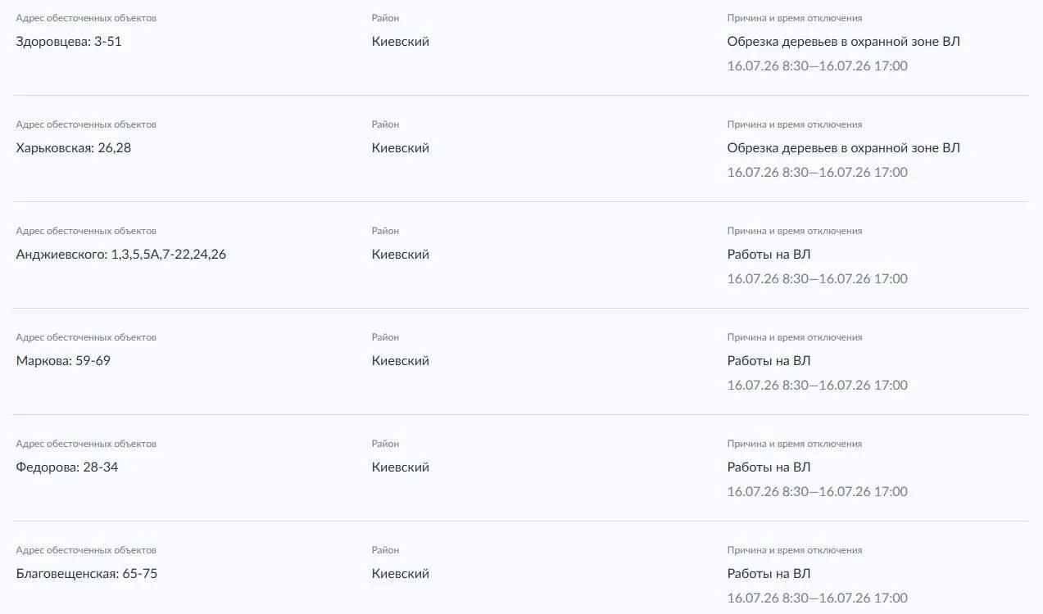
Task: Click the address Харьковская: 26,28
Action: [74, 148]
